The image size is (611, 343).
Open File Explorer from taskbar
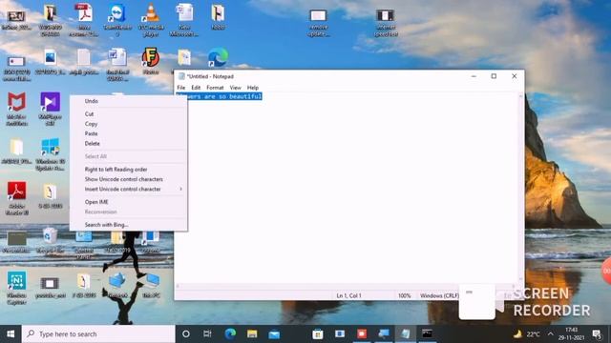(x=252, y=333)
